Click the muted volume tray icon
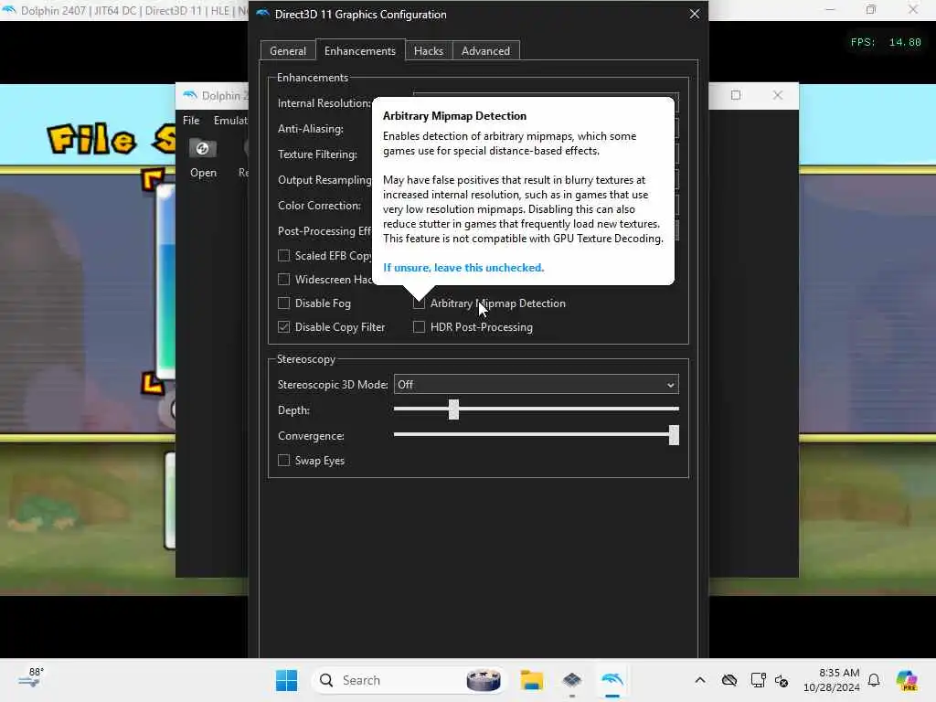Viewport: 936px width, 702px height. click(782, 680)
